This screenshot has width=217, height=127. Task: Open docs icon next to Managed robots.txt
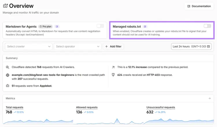pyautogui.click(x=145, y=26)
